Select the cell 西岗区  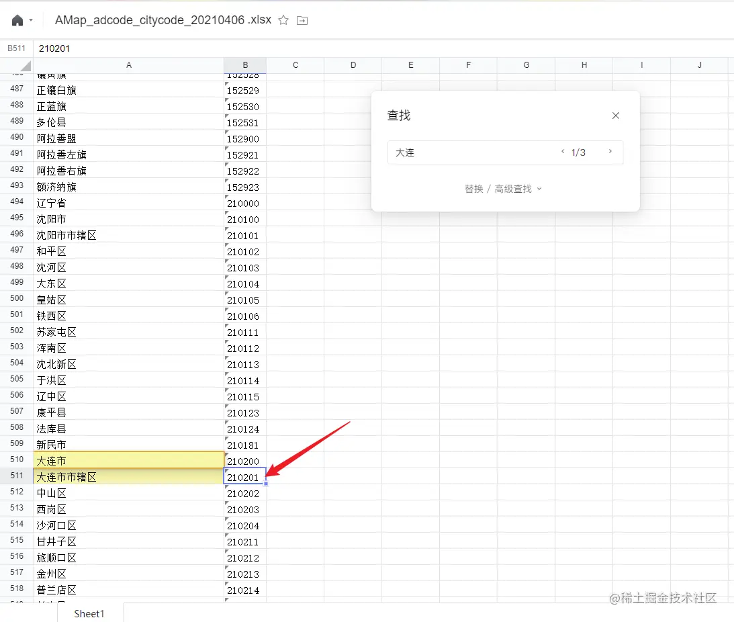pos(129,509)
